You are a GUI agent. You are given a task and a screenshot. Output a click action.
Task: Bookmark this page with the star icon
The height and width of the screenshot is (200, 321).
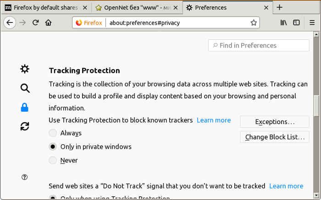(x=253, y=22)
